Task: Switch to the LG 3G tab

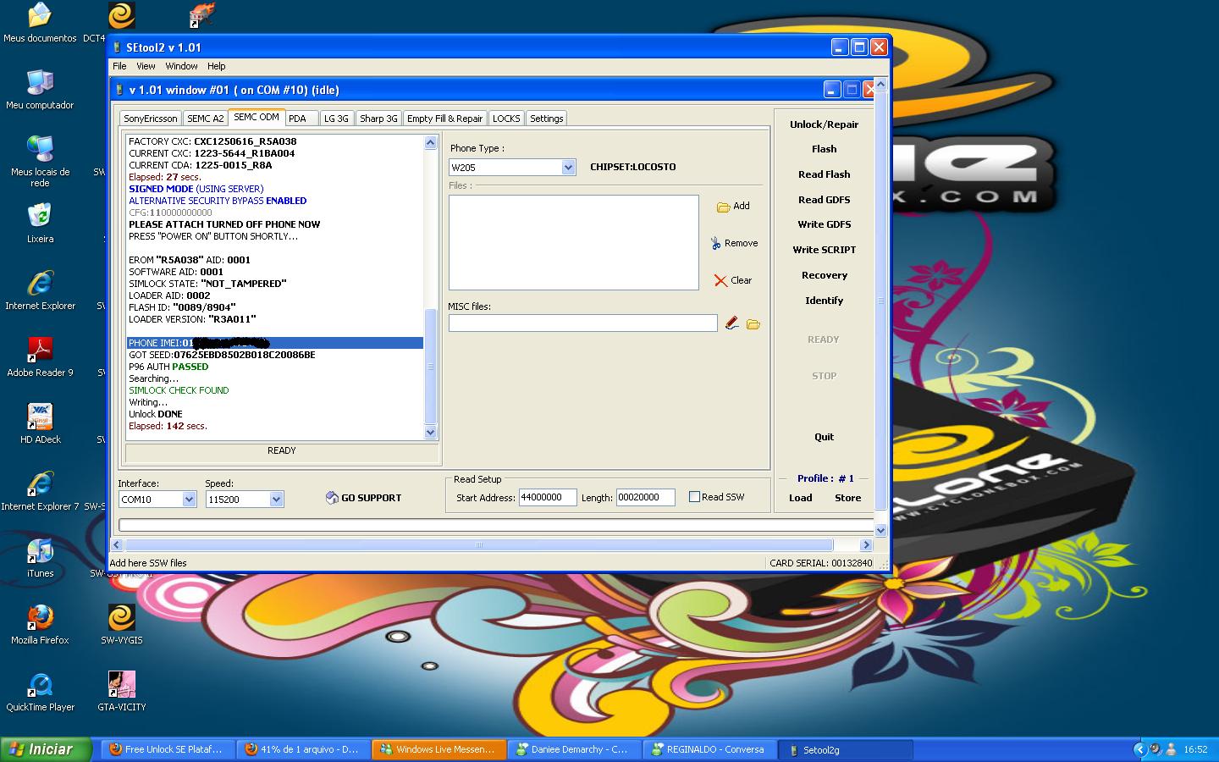Action: coord(336,119)
